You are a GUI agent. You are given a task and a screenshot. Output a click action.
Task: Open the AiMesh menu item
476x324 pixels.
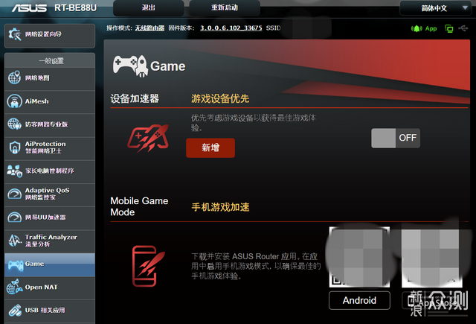(50, 101)
